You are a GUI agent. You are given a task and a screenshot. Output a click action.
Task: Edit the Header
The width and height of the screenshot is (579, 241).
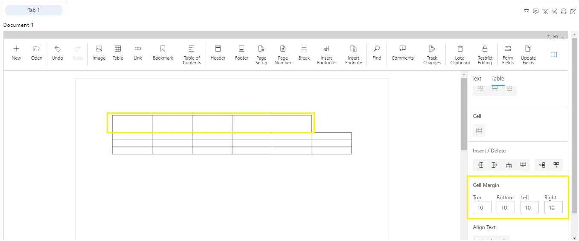[218, 53]
